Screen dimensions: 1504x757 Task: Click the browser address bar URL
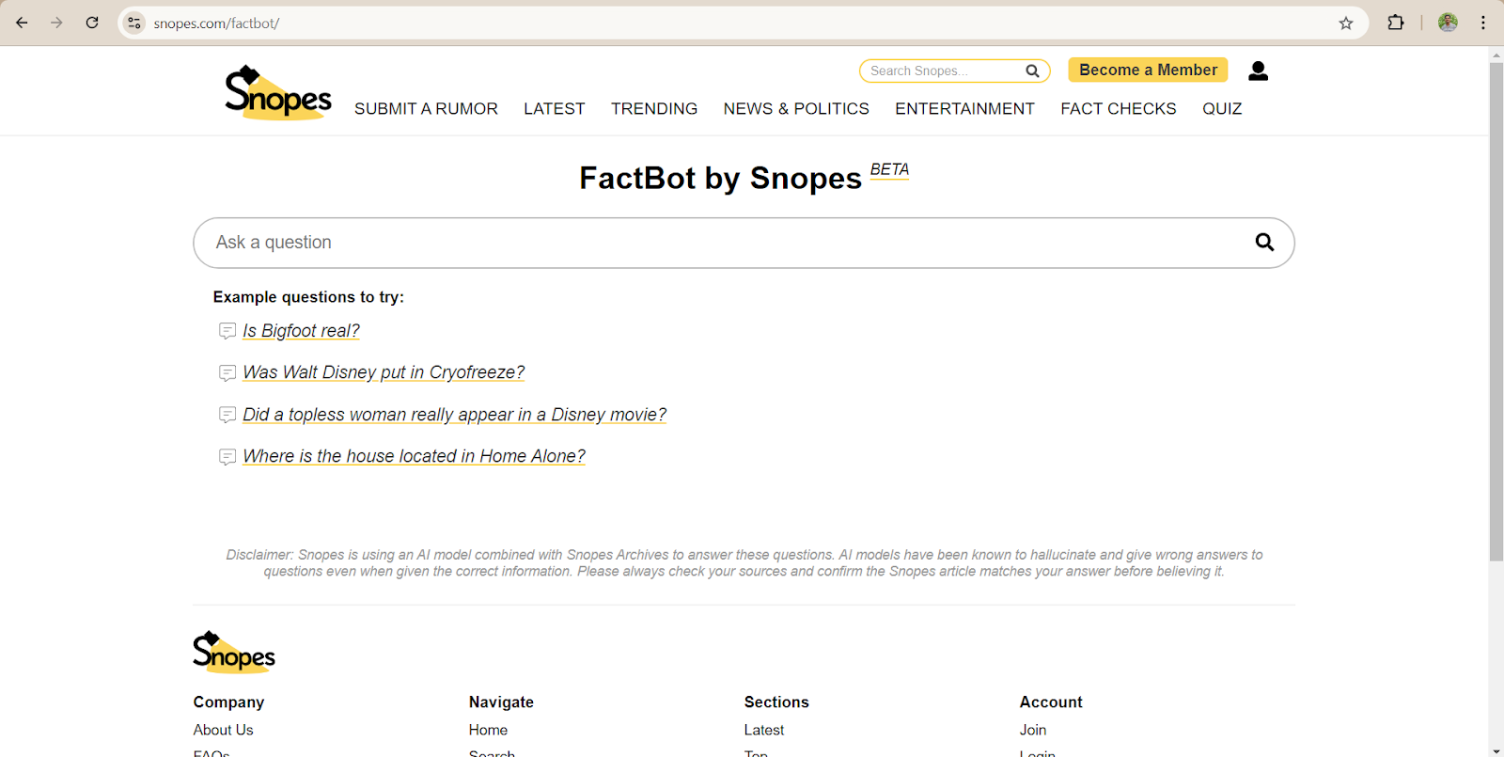pyautogui.click(x=216, y=24)
